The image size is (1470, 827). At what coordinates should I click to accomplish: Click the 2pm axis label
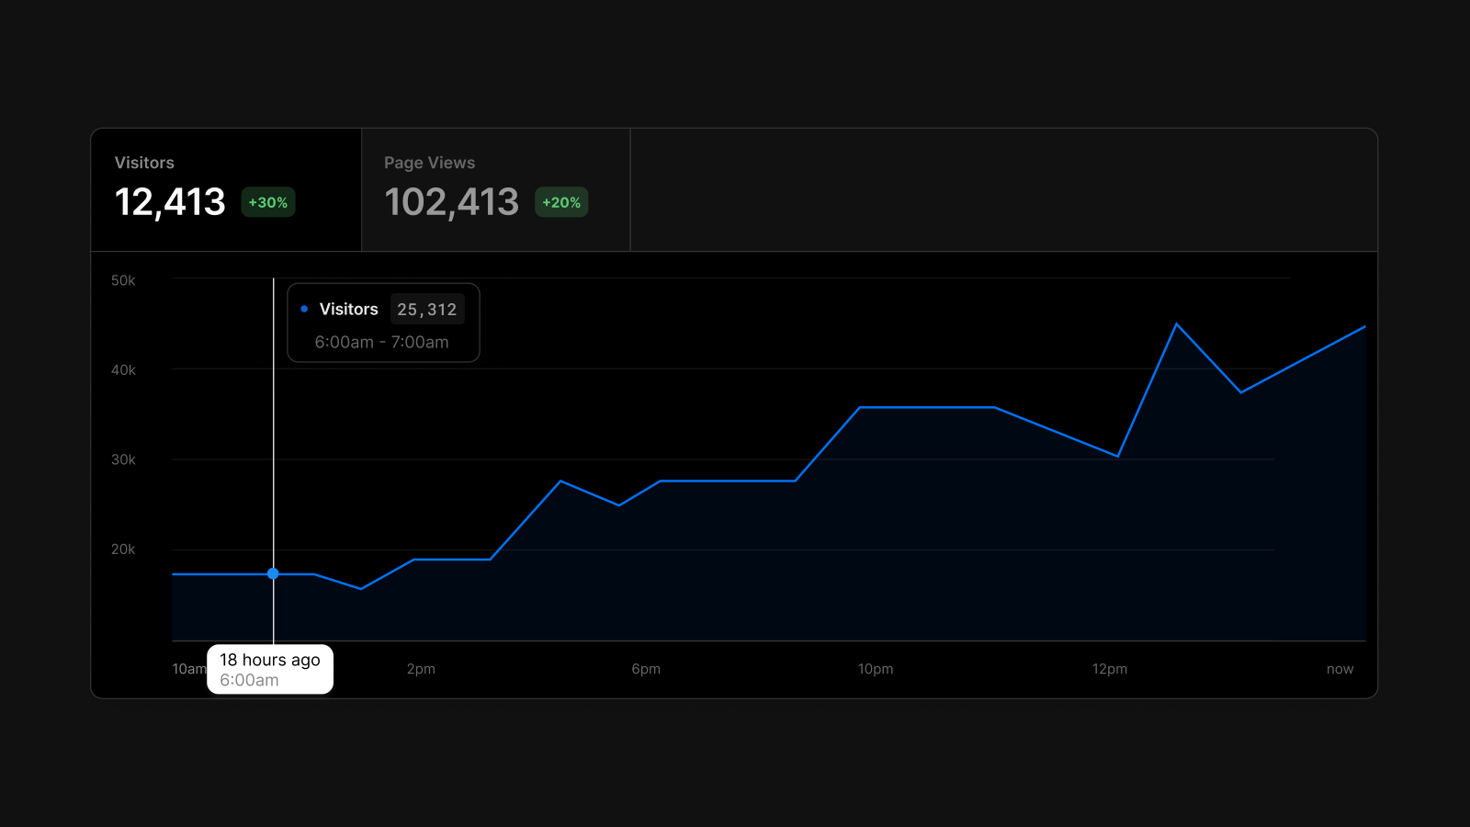point(420,669)
